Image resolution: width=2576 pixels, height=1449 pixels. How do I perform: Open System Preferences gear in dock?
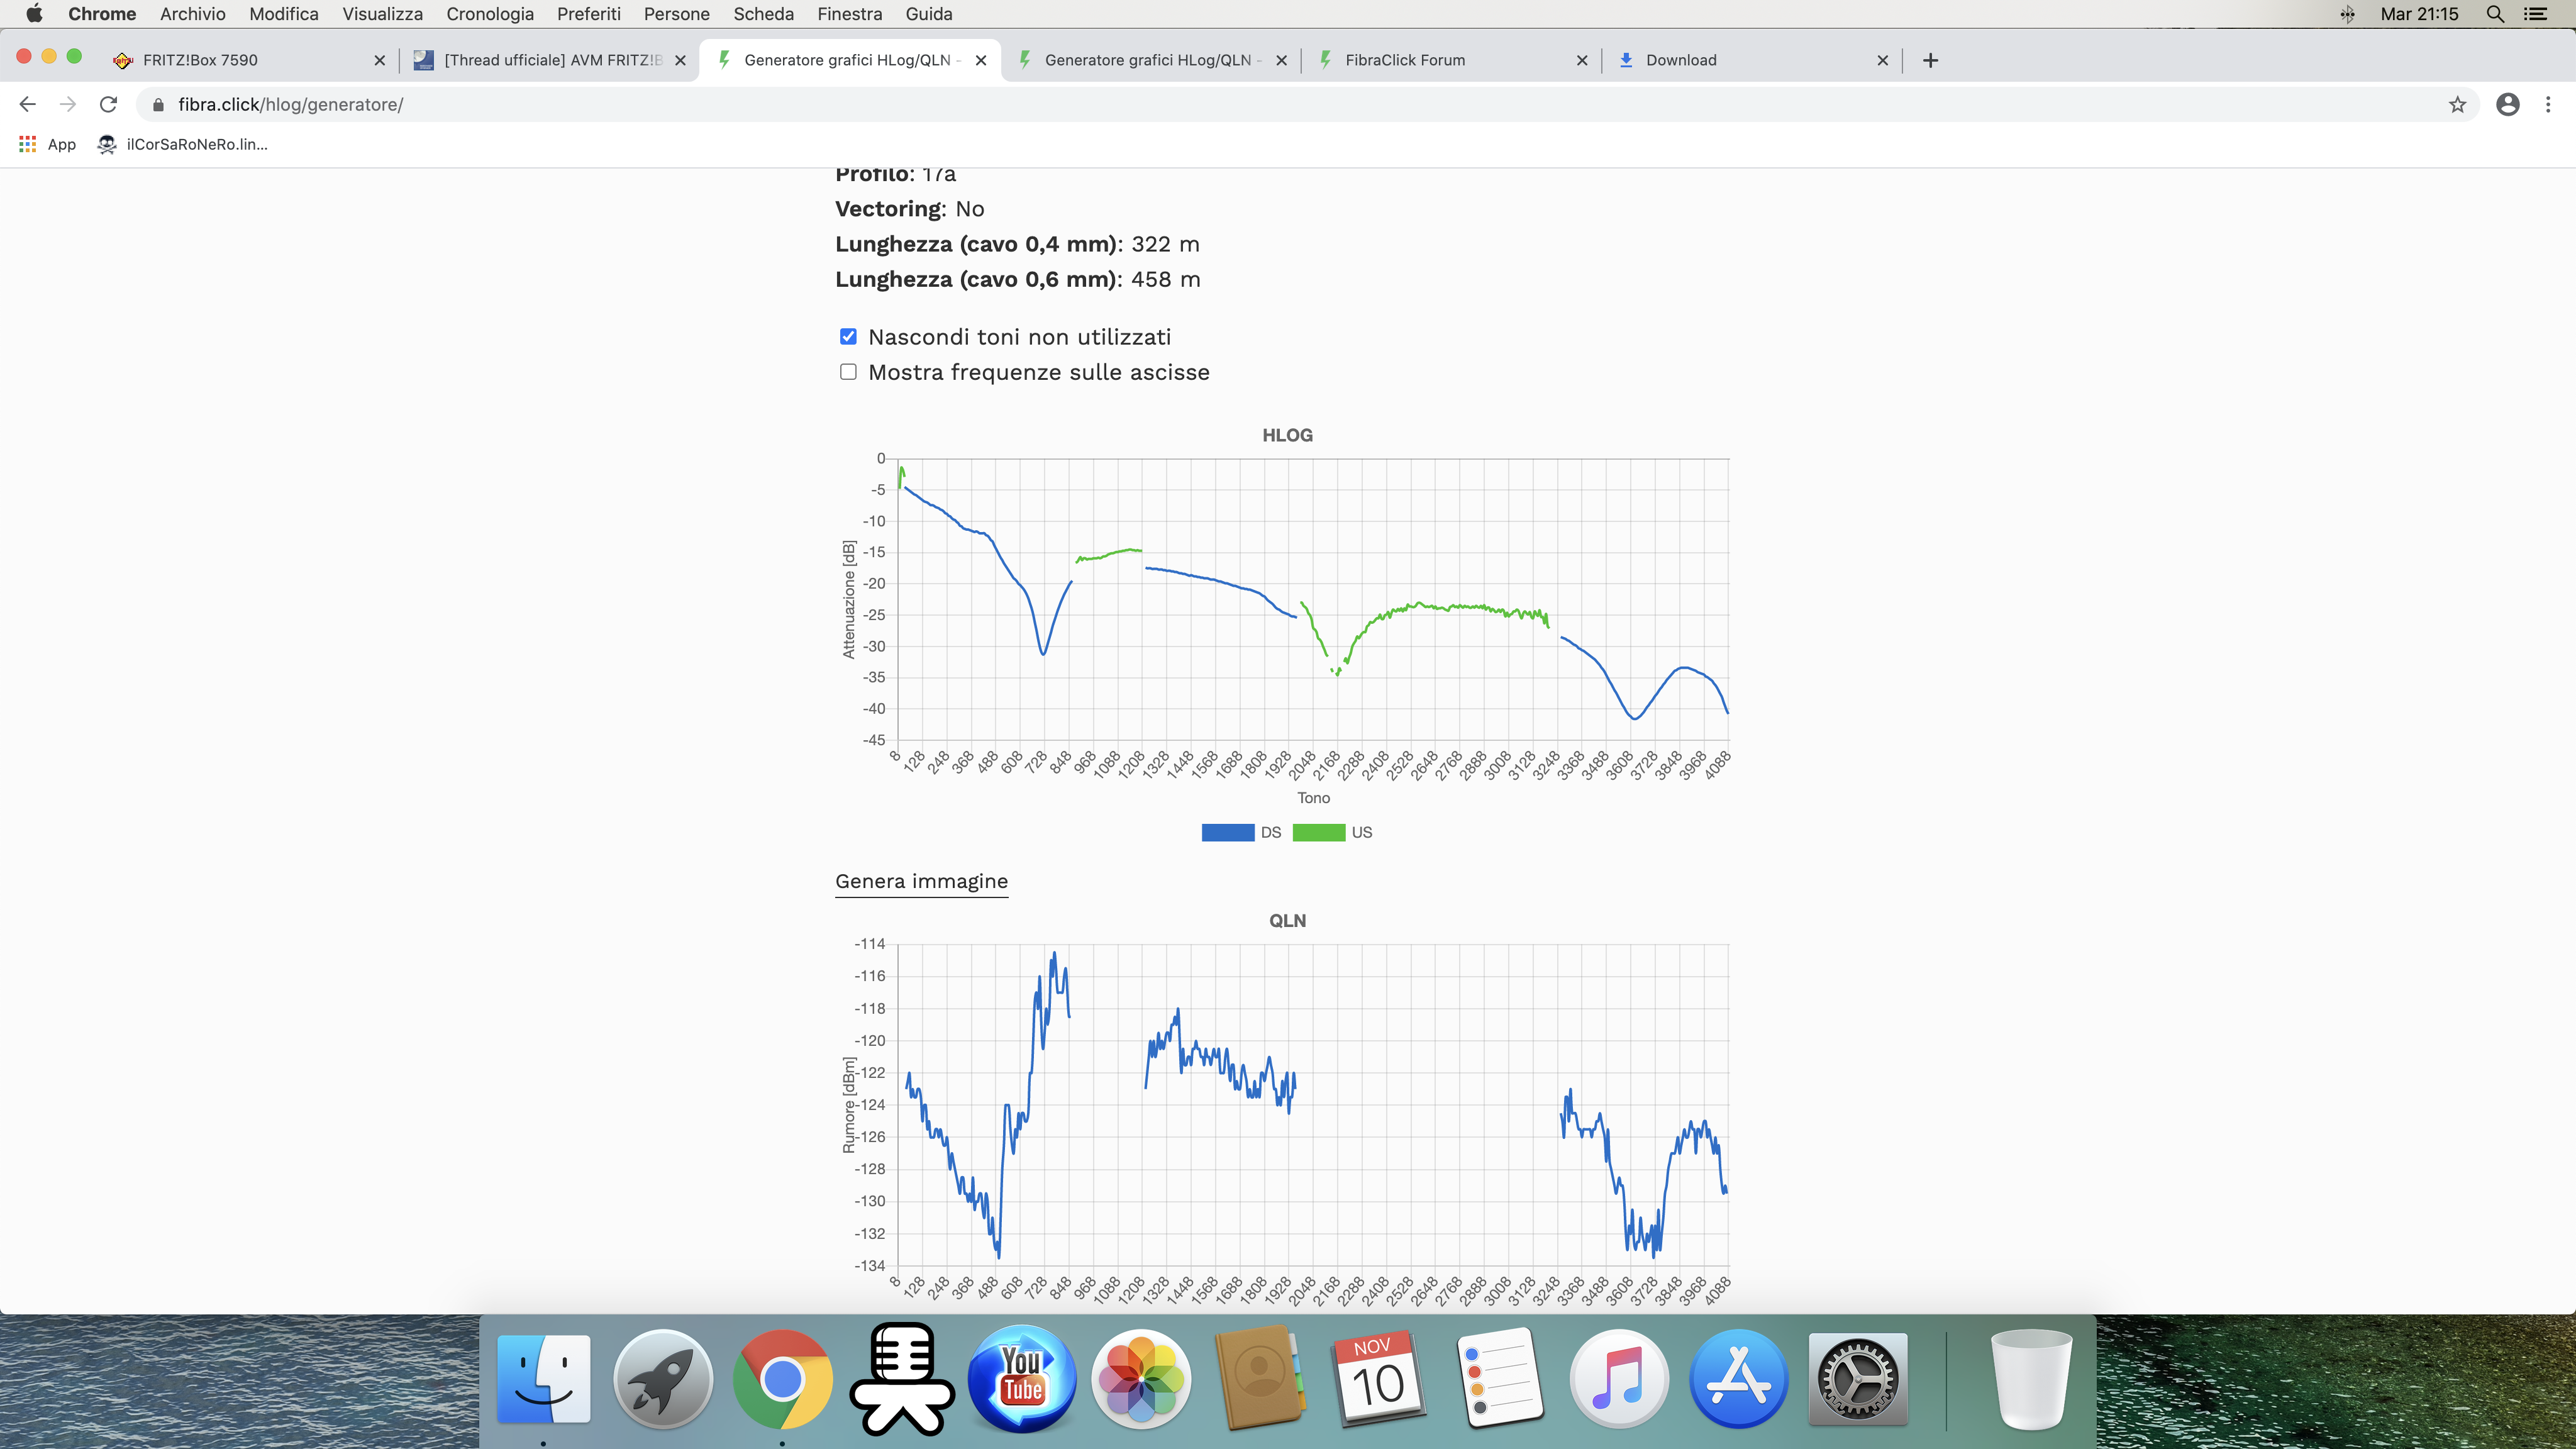tap(1857, 1379)
